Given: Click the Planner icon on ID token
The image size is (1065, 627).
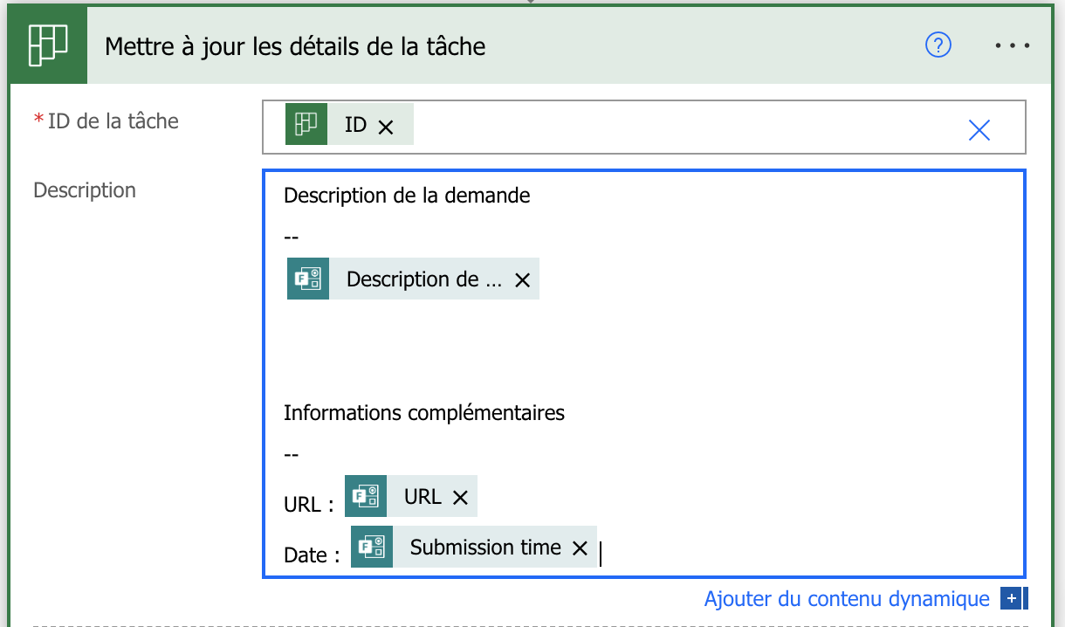Looking at the screenshot, I should (306, 125).
